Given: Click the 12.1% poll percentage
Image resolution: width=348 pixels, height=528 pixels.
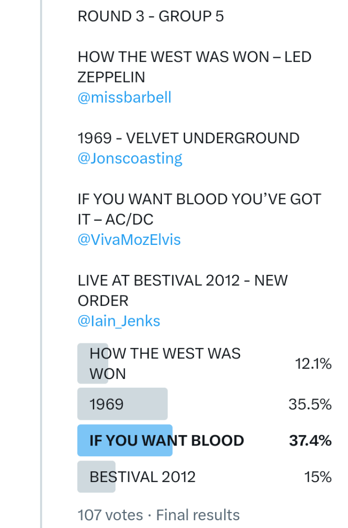Looking at the screenshot, I should tap(313, 364).
